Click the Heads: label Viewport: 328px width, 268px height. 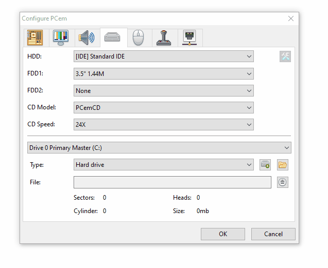click(x=182, y=198)
